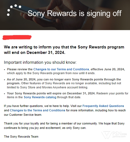Click The Sony Rewards Team signature
The image size is (130, 142).
(x=21, y=137)
